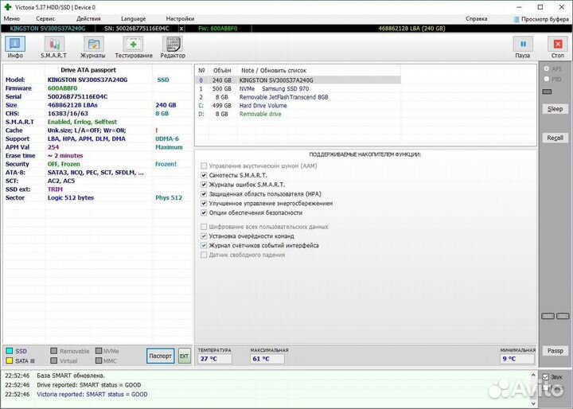This screenshot has width=573, height=409.
Task: Select the PIO radio button
Action: [x=546, y=80]
